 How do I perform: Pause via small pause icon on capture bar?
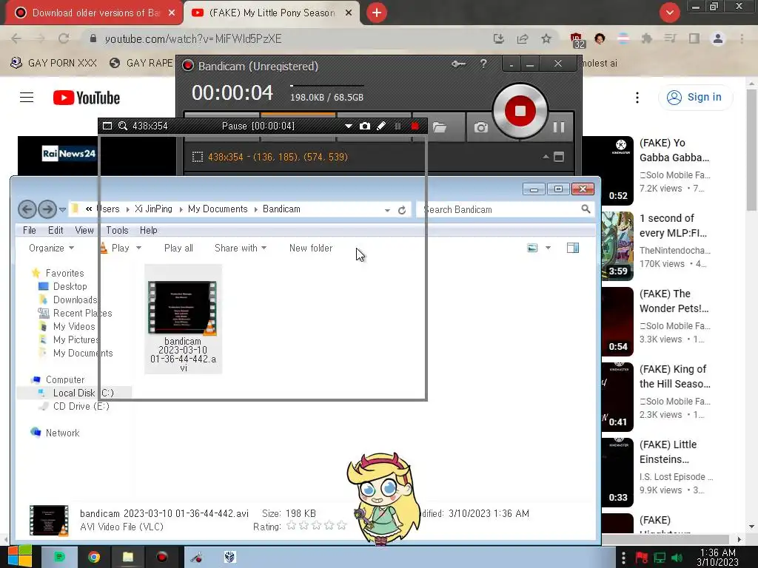[398, 126]
